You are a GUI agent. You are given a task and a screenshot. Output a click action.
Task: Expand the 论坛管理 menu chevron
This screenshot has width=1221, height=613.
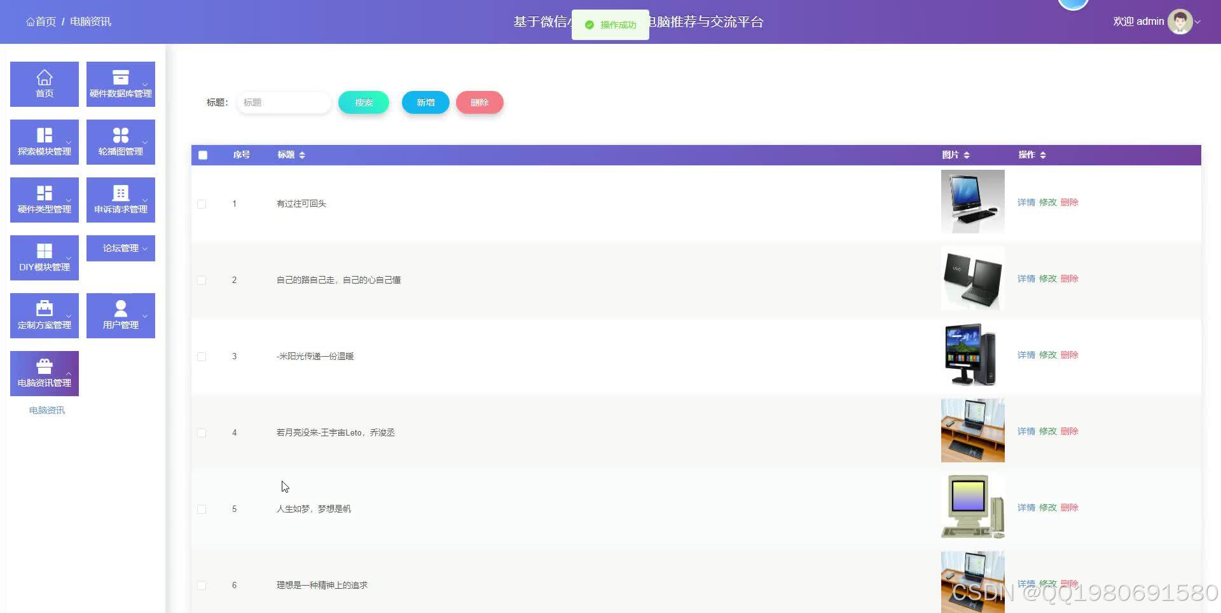click(144, 248)
